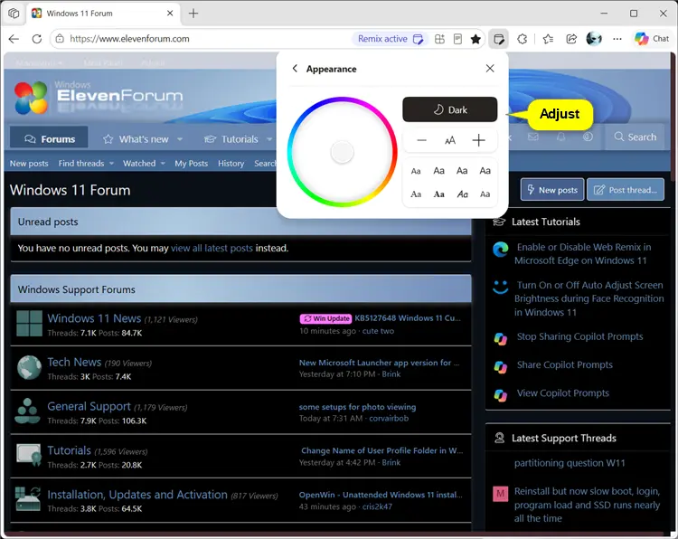Click the address bar URL field

(x=208, y=39)
